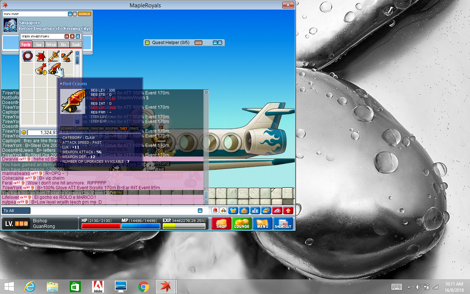
Task: Open the item inventory bag icon
Action: (x=243, y=211)
